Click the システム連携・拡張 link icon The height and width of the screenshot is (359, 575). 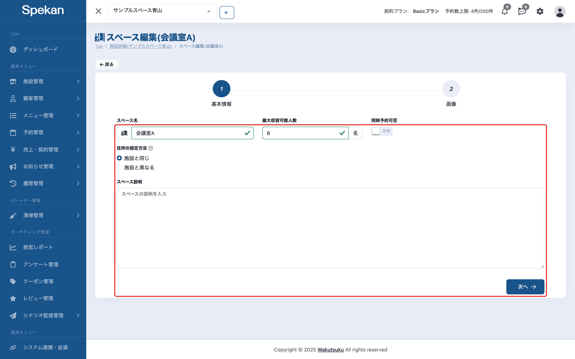(x=13, y=348)
